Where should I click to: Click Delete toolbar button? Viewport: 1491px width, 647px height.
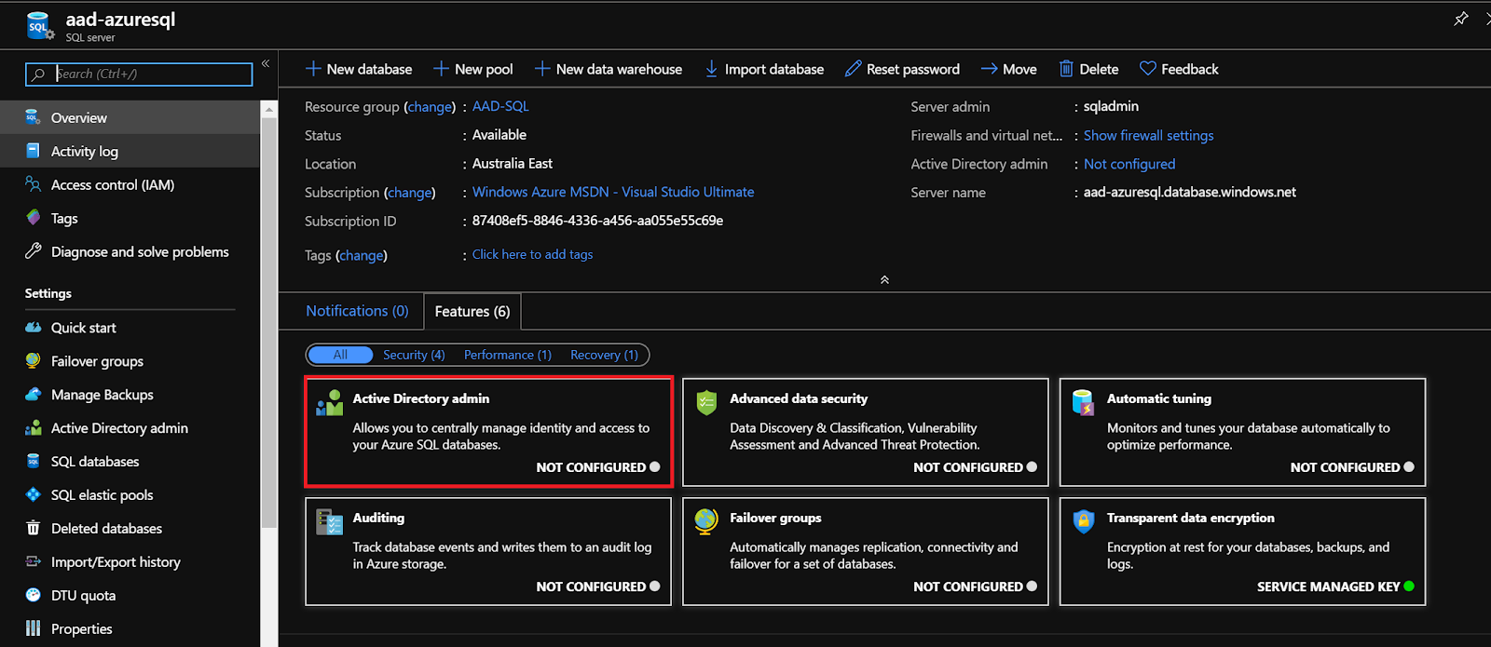(1088, 69)
